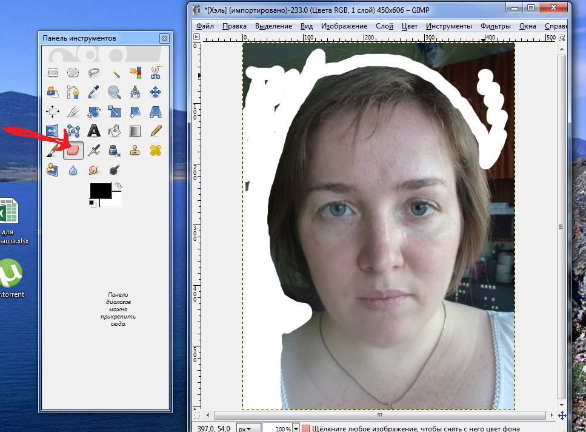This screenshot has height=432, width=586.
Task: Choose the Smudge finger tool
Action: [93, 170]
